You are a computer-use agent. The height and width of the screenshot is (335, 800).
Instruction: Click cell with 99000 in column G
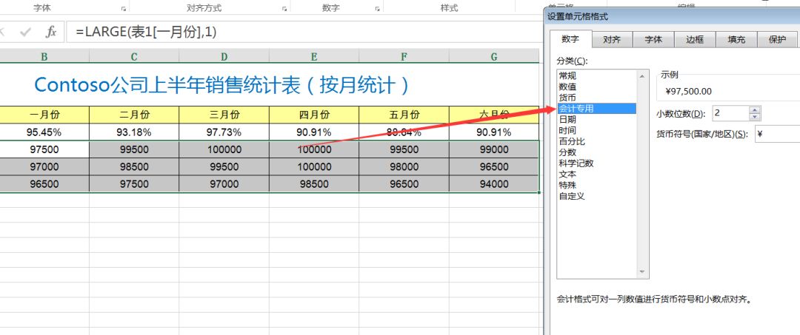(494, 149)
